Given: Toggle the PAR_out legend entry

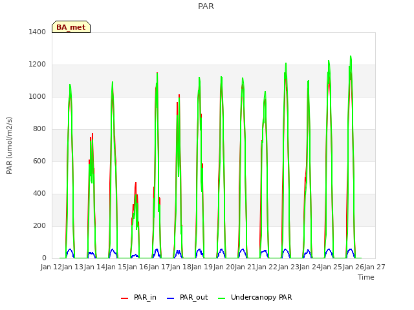Looking at the screenshot, I should click(x=188, y=297).
